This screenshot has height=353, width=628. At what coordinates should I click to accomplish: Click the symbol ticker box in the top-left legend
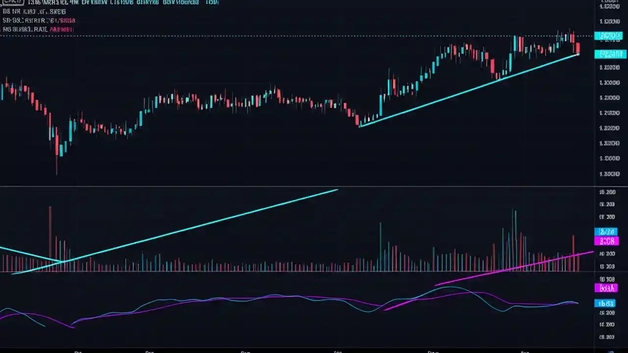(12, 2)
